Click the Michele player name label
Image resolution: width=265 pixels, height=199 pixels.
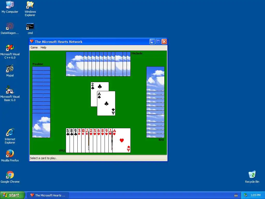pyautogui.click(x=137, y=53)
